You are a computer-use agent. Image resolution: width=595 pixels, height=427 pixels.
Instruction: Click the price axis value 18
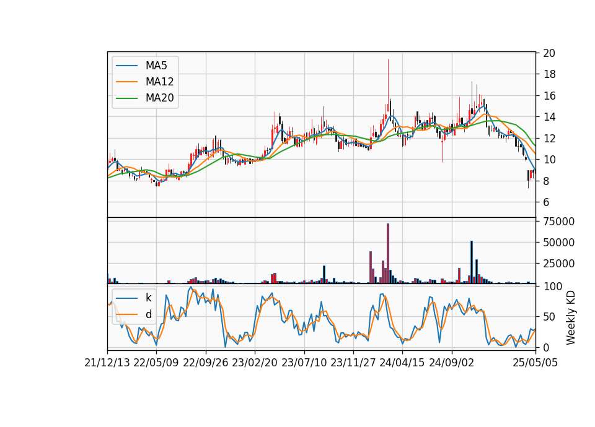point(549,75)
